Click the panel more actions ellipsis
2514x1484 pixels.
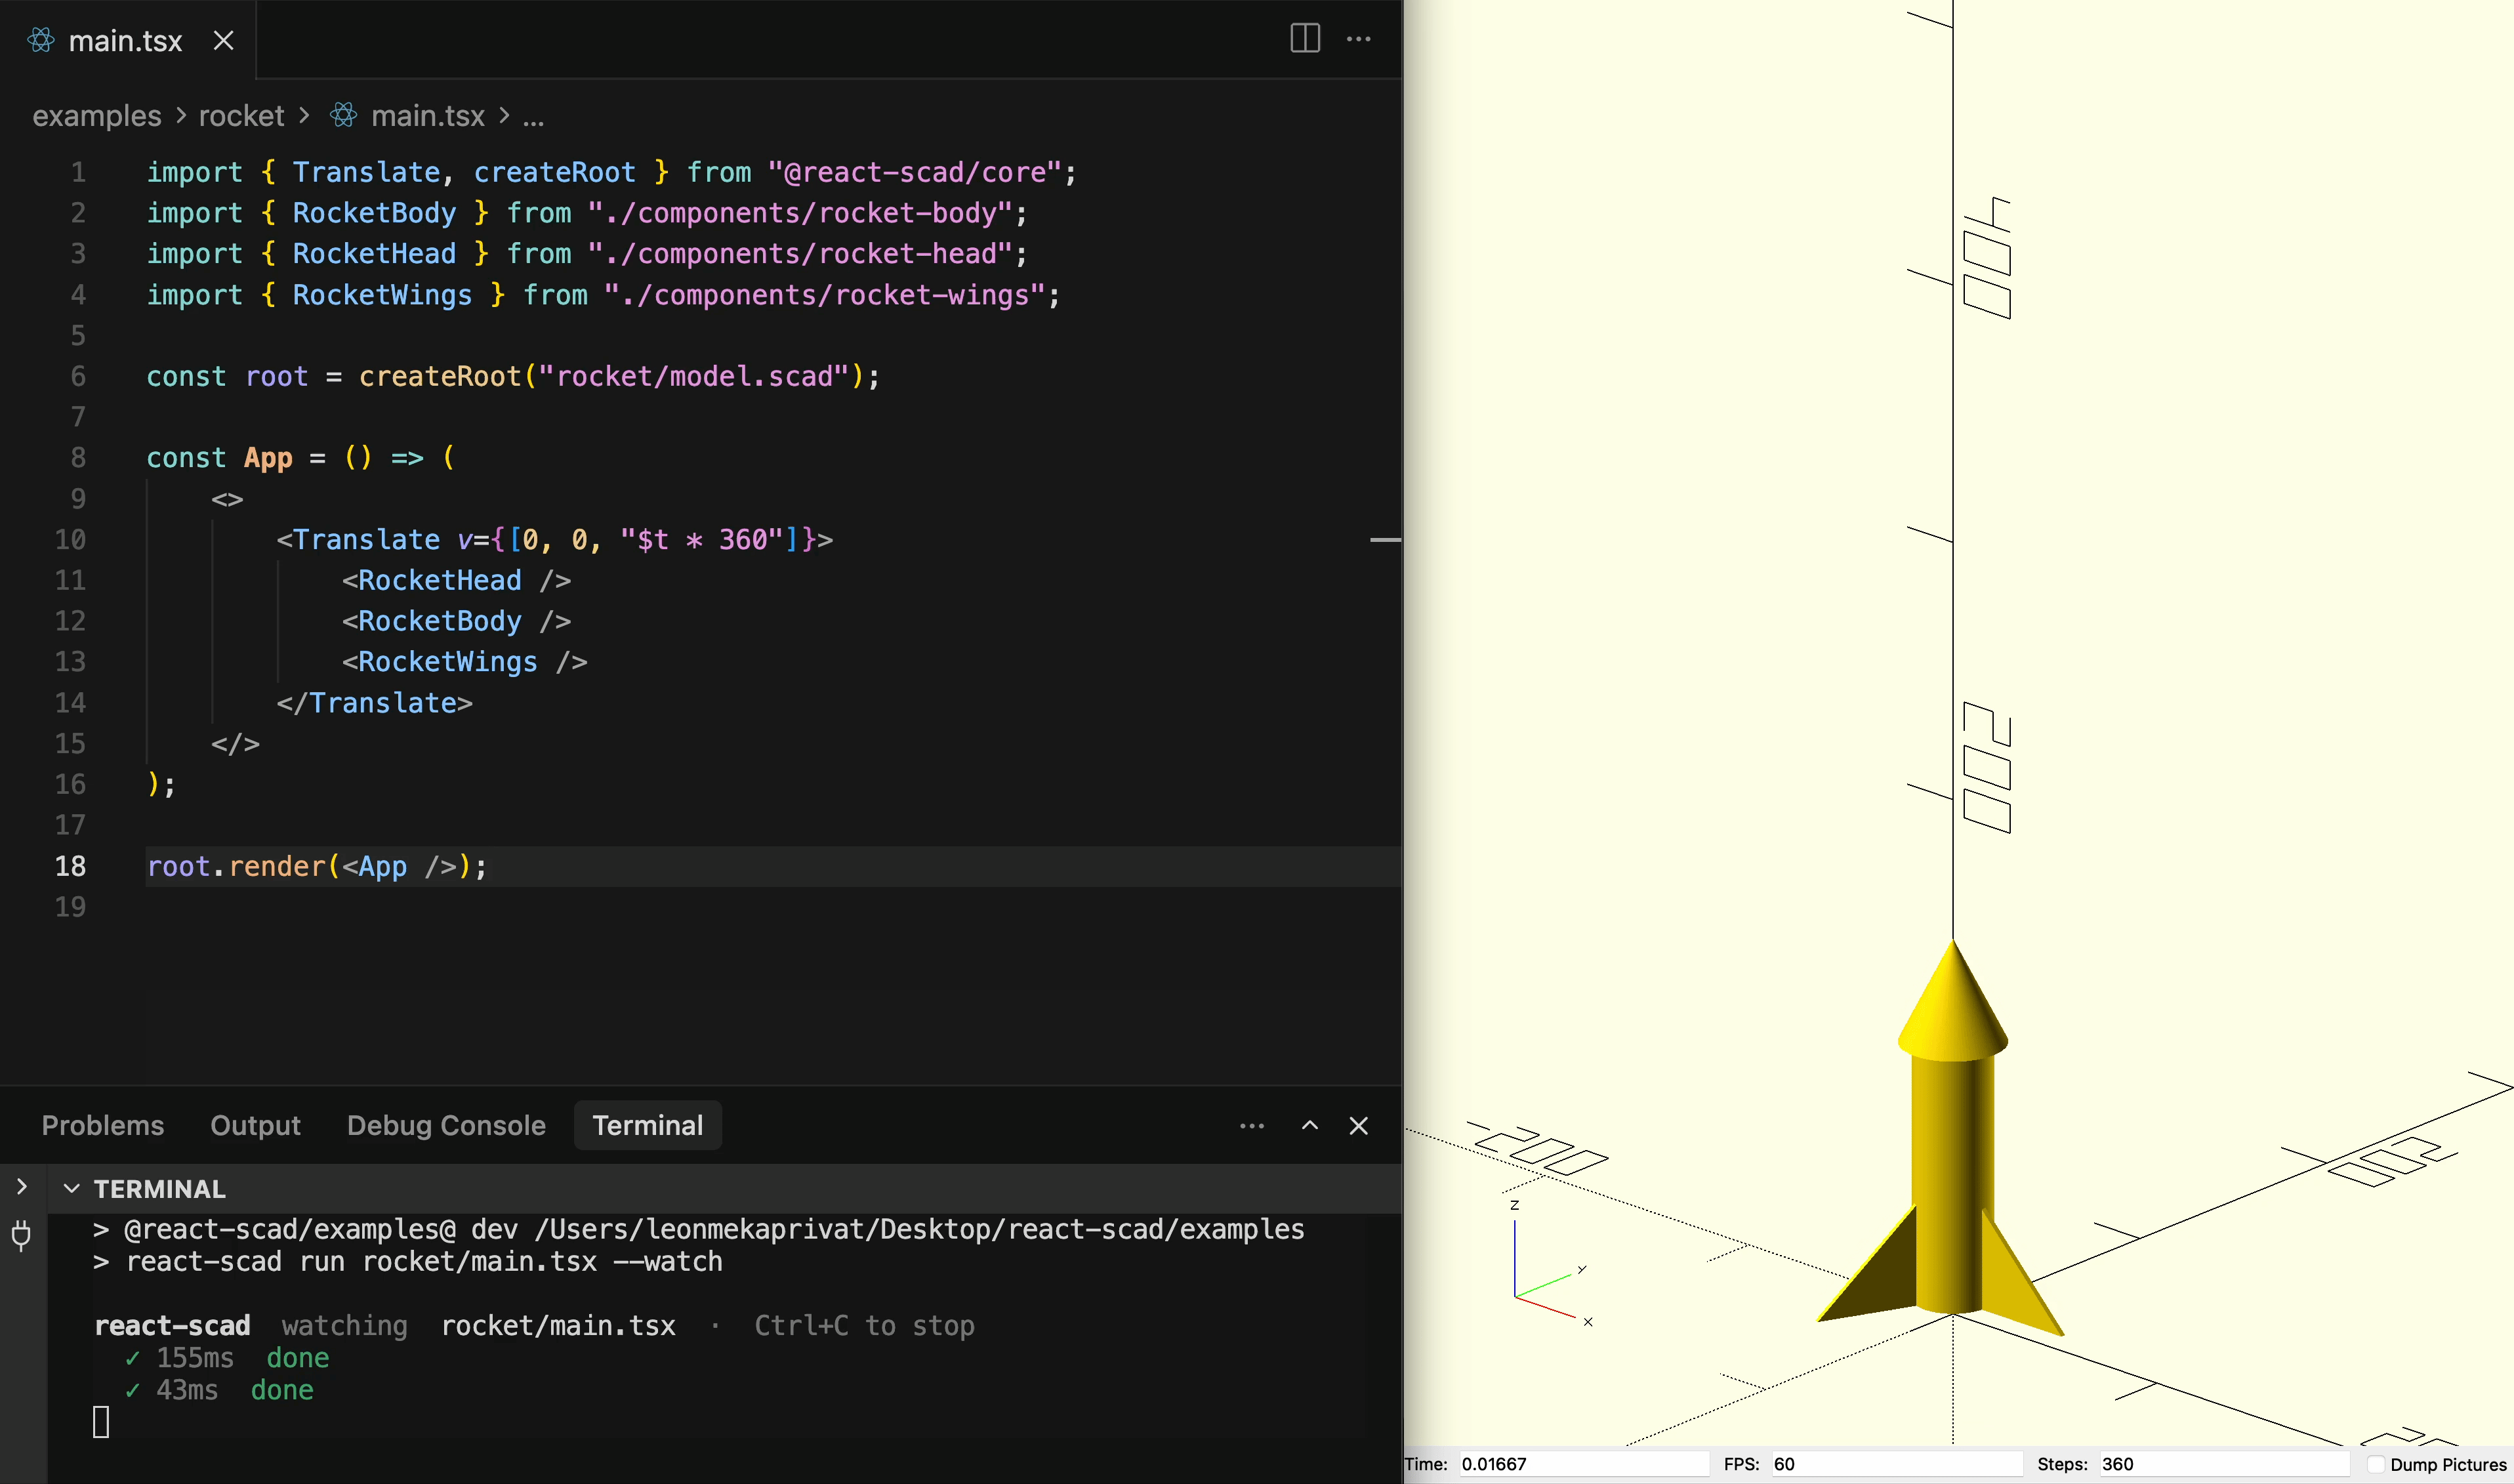[x=1252, y=1125]
